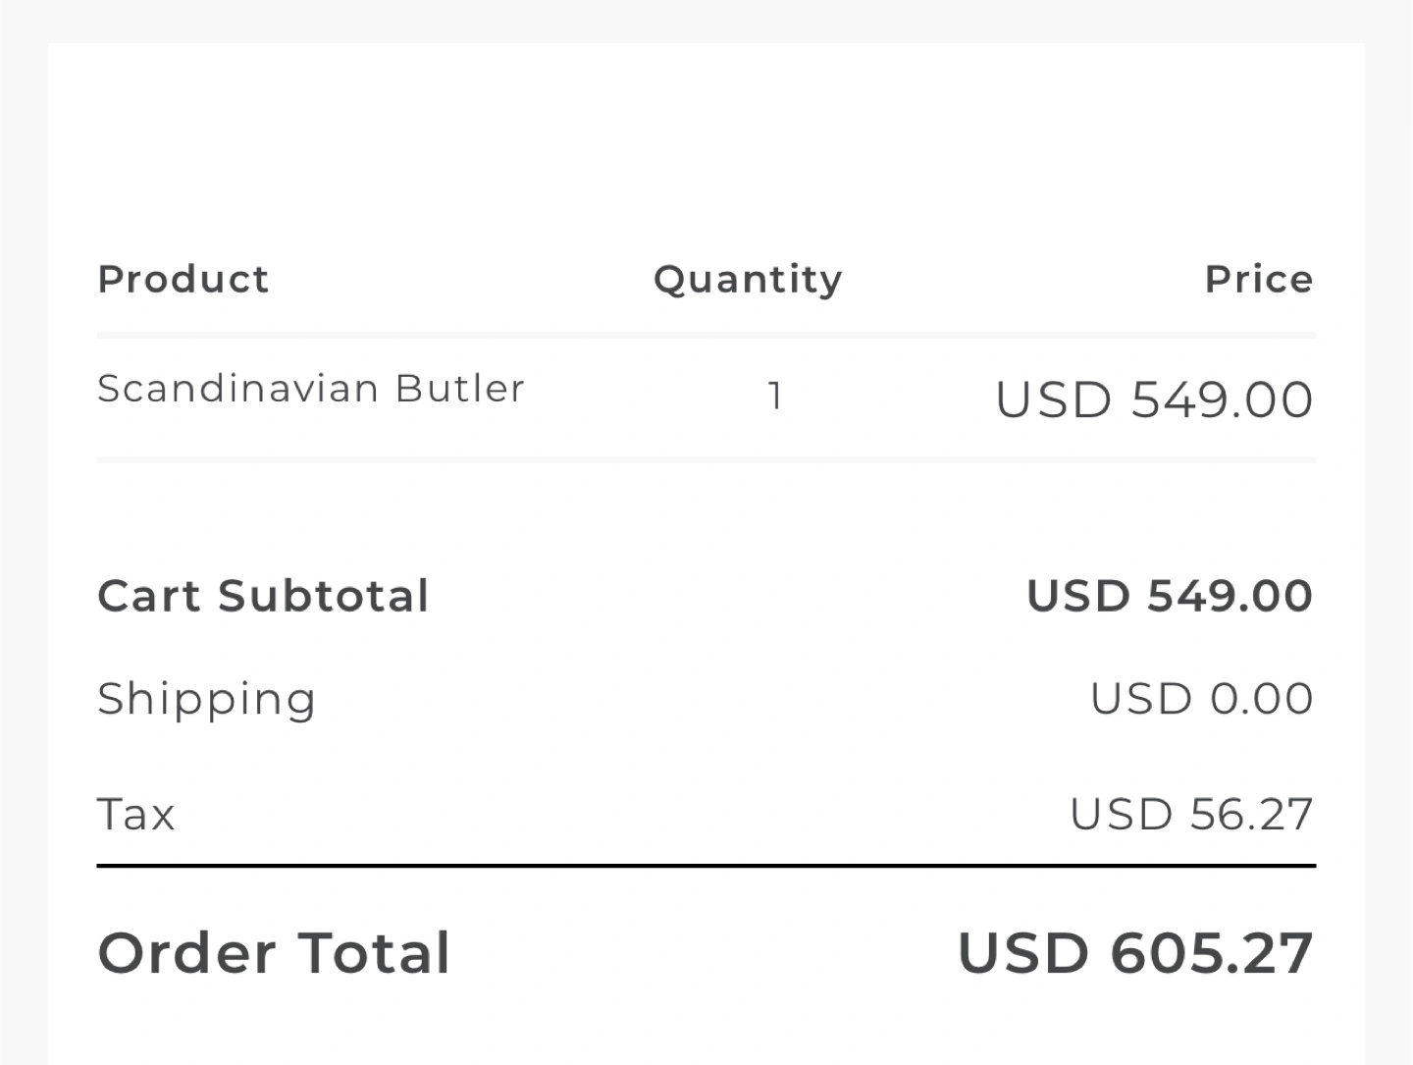The height and width of the screenshot is (1065, 1413).
Task: Click the product price USD 549.00
Action: pyautogui.click(x=1154, y=399)
